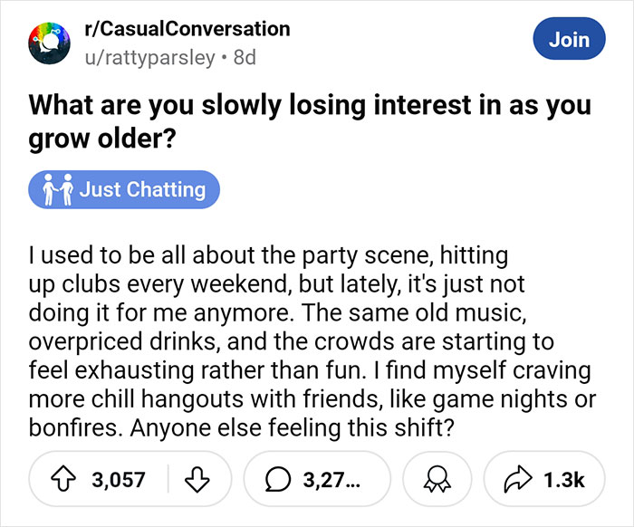Screen dimensions: 634x527
Task: Click the 3,057 vote count
Action: click(x=120, y=480)
